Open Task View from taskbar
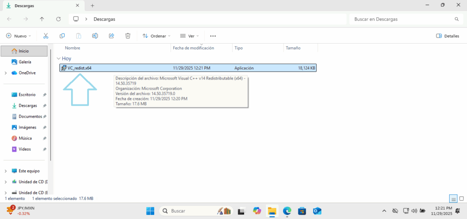Image resolution: width=467 pixels, height=219 pixels. tap(242, 211)
